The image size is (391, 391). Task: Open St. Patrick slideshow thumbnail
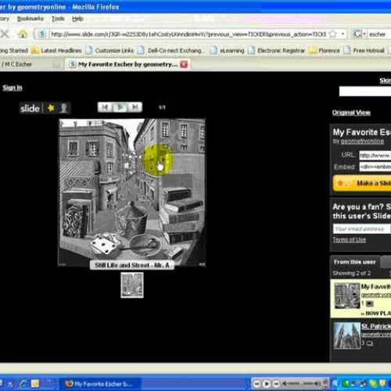coord(347,335)
